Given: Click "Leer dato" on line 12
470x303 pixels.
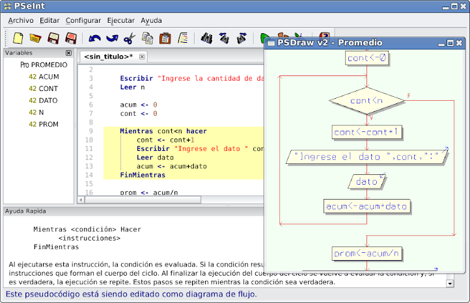Looking at the screenshot, I should [155, 157].
